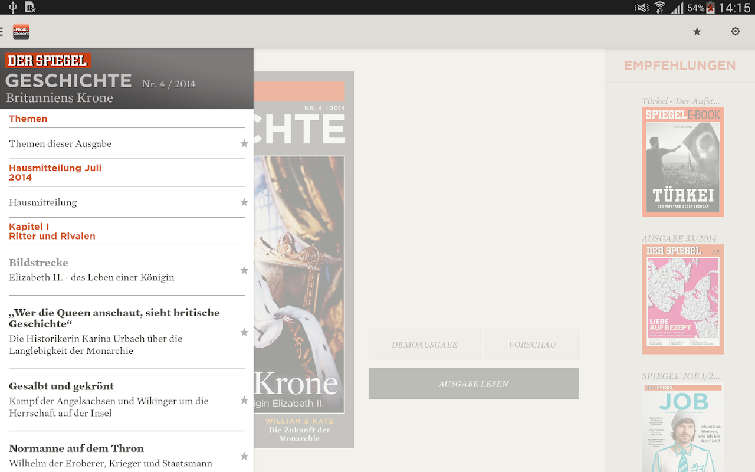This screenshot has height=472, width=755.
Task: Tap the 'SPIEGEL JOB 1/2...' label
Action: coord(681,376)
